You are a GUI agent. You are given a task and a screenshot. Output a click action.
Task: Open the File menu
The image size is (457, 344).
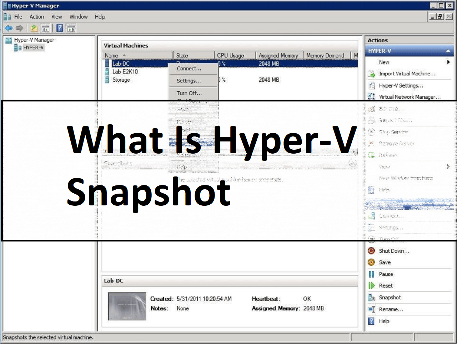[x=18, y=17]
